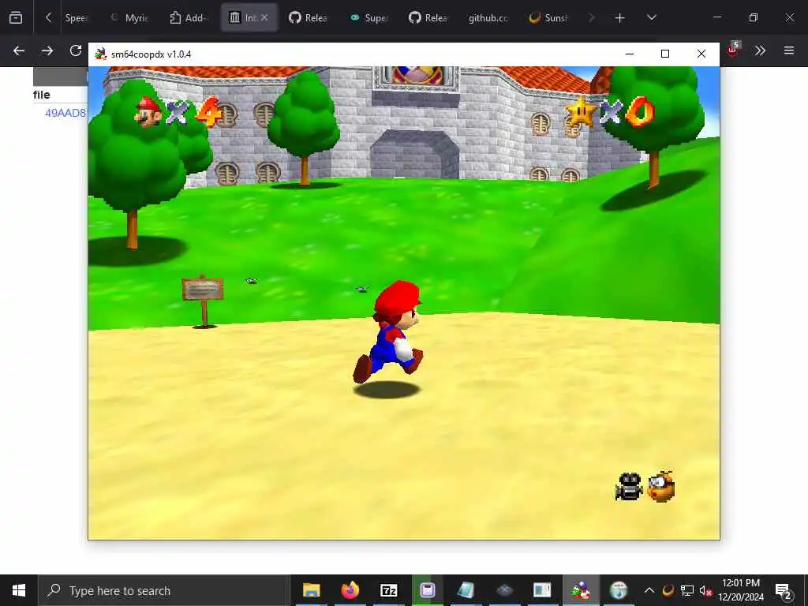808x606 pixels.
Task: Show hidden system tray icons
Action: coord(649,590)
